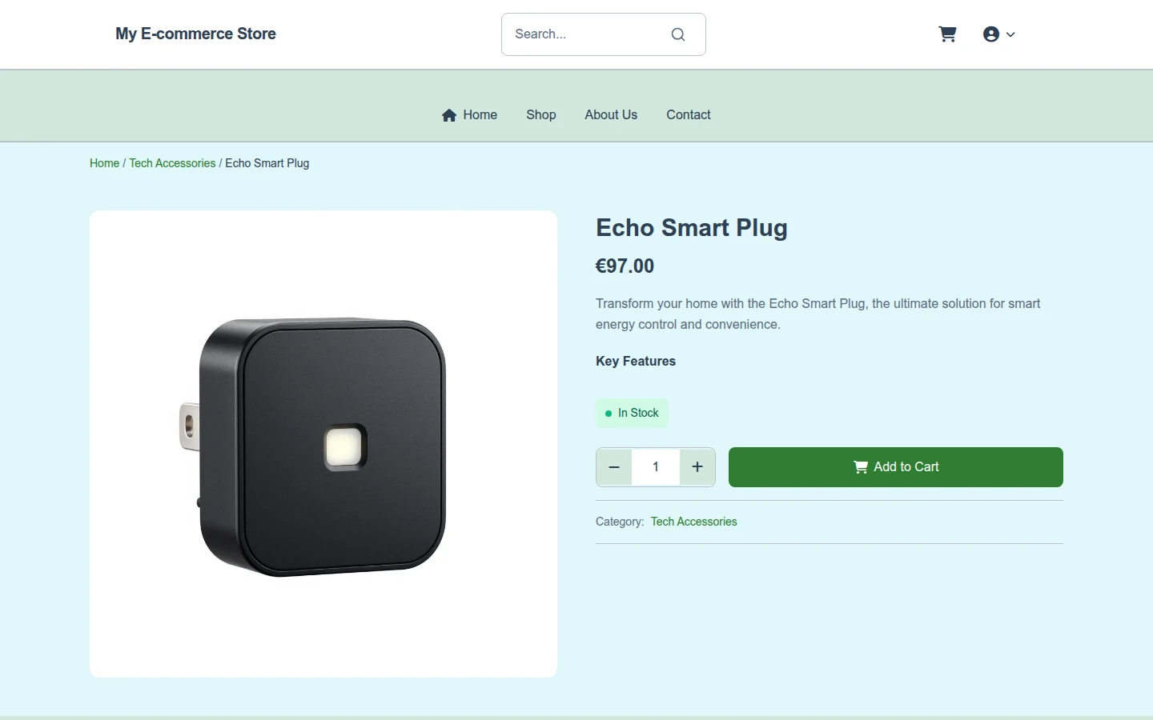Follow the Tech Accessories category link
The image size is (1153, 720).
(x=693, y=522)
